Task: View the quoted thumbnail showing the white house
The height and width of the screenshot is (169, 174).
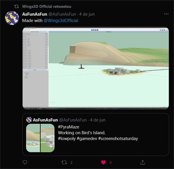Action: click(x=48, y=138)
